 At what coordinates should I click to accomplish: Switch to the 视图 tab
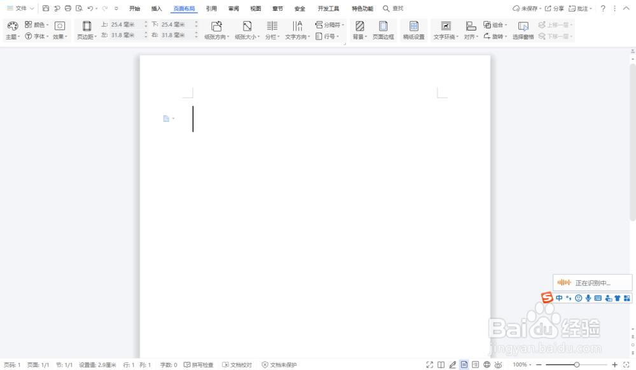256,8
